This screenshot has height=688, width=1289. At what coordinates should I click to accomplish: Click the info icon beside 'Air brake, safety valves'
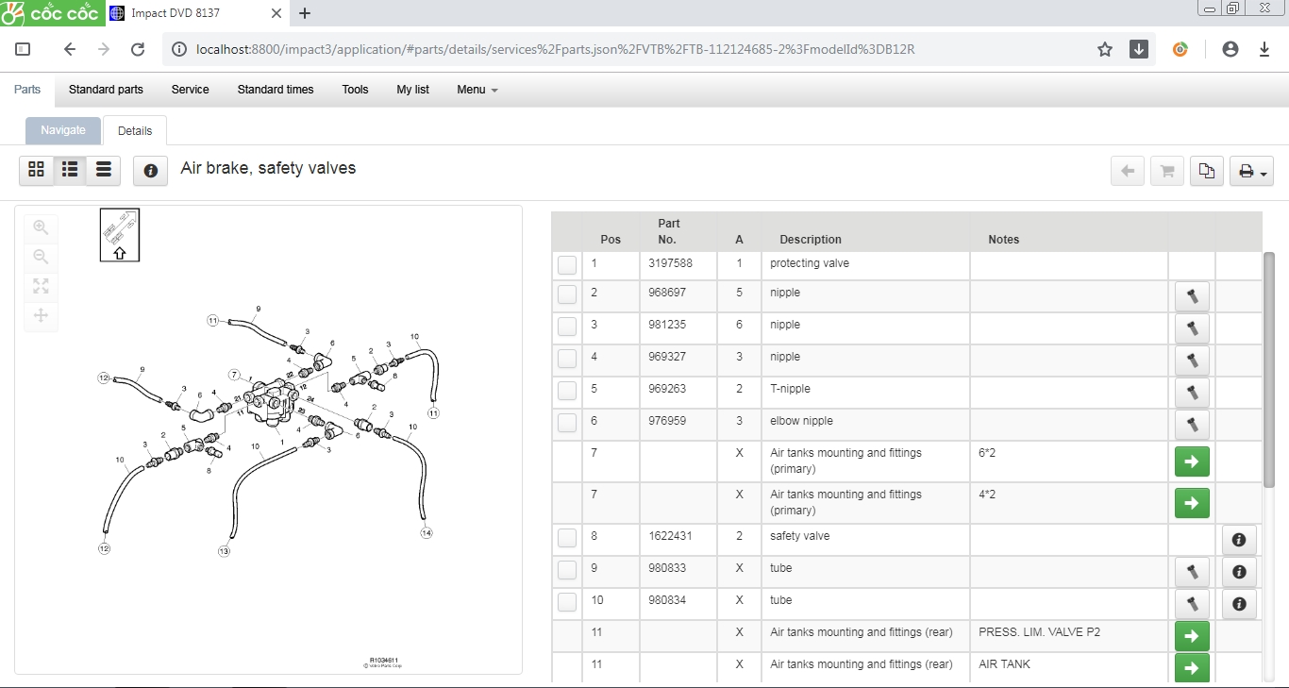pyautogui.click(x=150, y=171)
